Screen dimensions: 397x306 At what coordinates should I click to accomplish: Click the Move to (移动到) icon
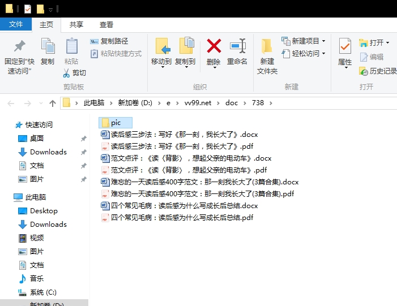162,46
